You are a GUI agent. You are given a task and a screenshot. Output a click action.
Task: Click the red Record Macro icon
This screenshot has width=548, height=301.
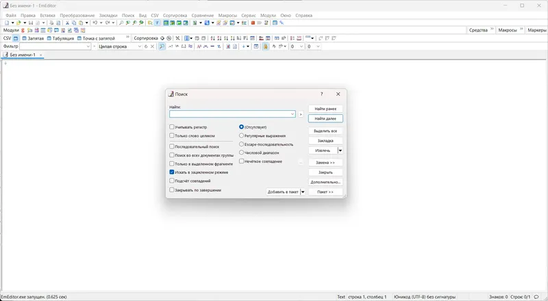pos(253,23)
